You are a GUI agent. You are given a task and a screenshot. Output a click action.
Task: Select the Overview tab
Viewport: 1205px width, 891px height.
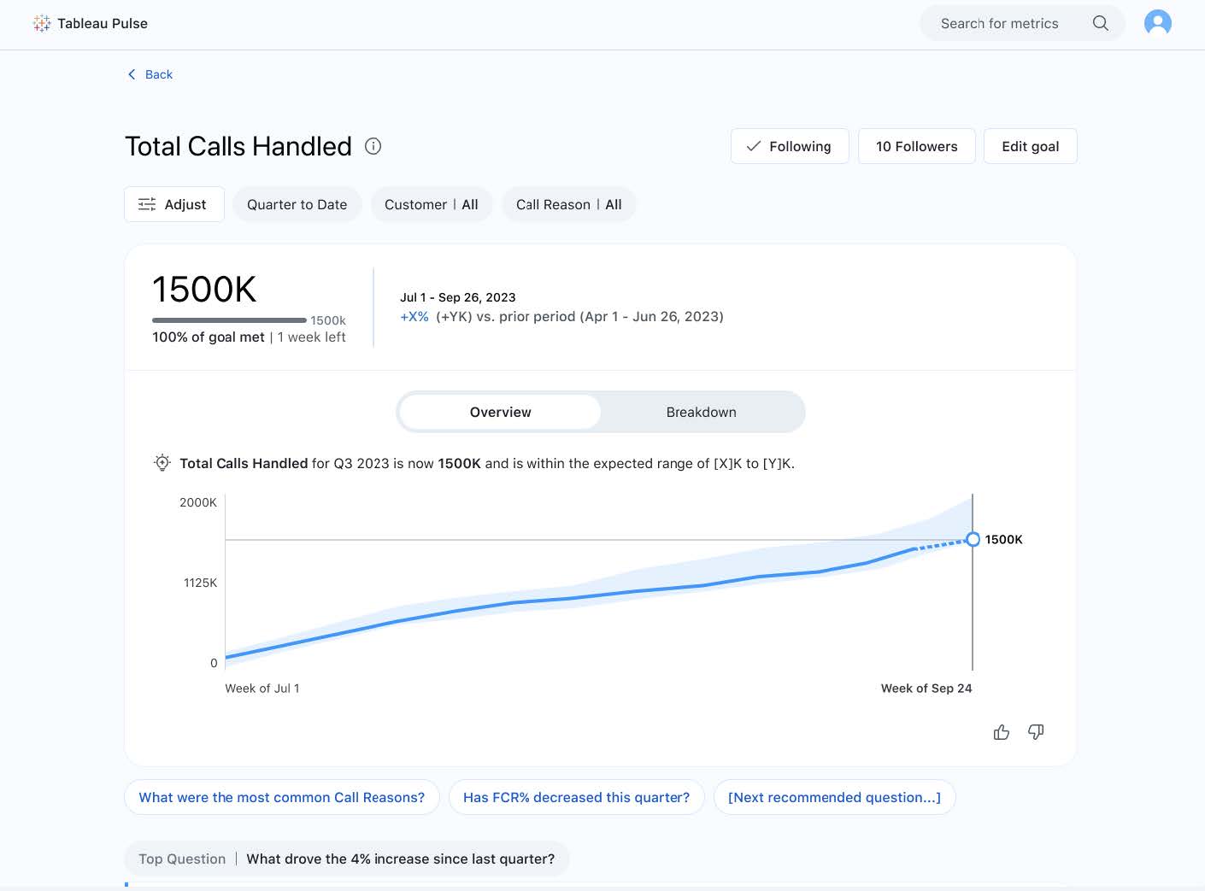tap(500, 412)
